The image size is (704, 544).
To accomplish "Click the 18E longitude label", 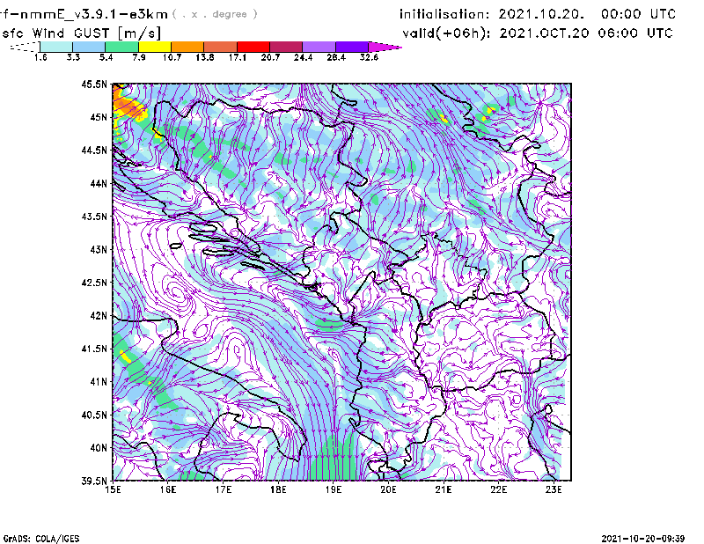I will coord(278,489).
